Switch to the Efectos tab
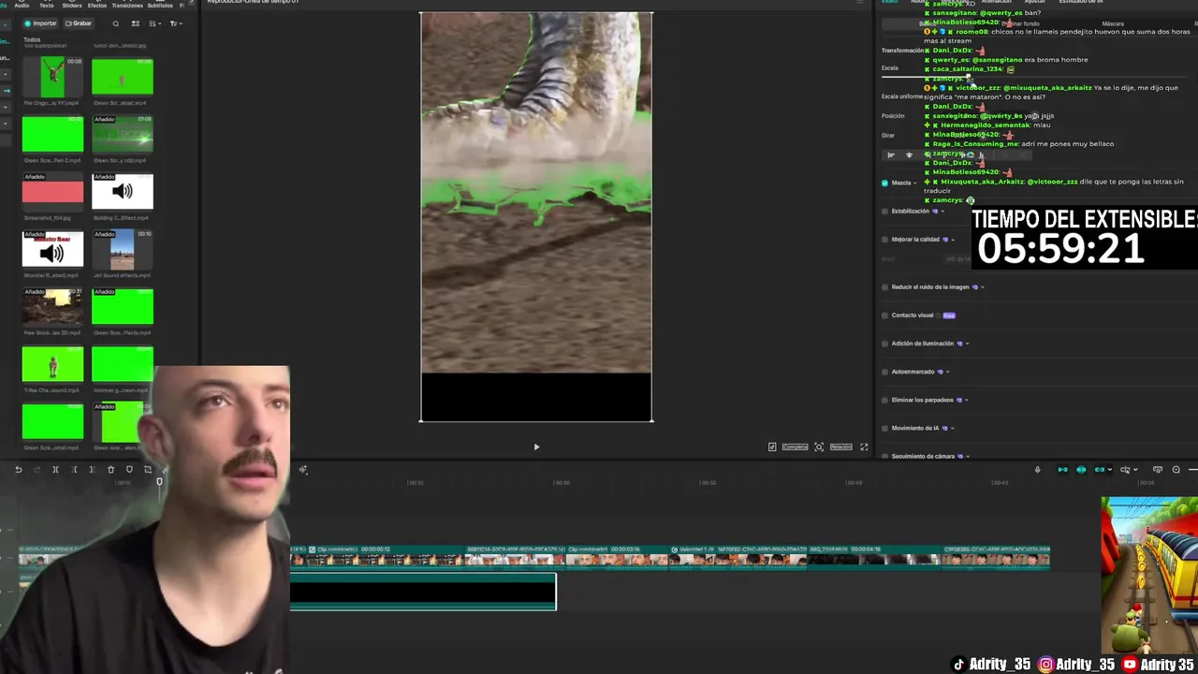The image size is (1198, 674). pos(97,6)
